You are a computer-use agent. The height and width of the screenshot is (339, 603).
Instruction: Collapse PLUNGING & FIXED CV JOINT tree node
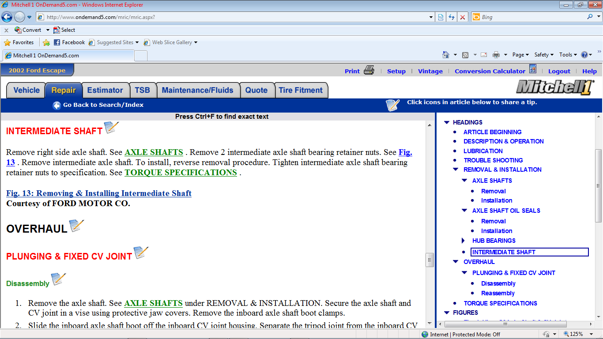tap(464, 273)
